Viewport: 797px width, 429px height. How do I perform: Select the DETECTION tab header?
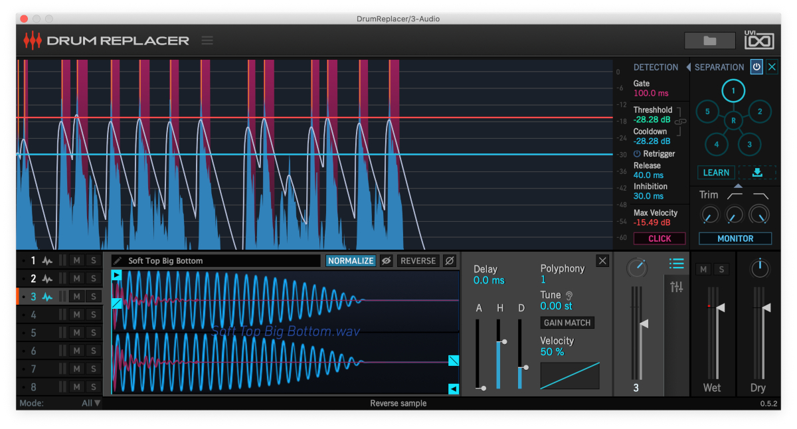(x=656, y=67)
